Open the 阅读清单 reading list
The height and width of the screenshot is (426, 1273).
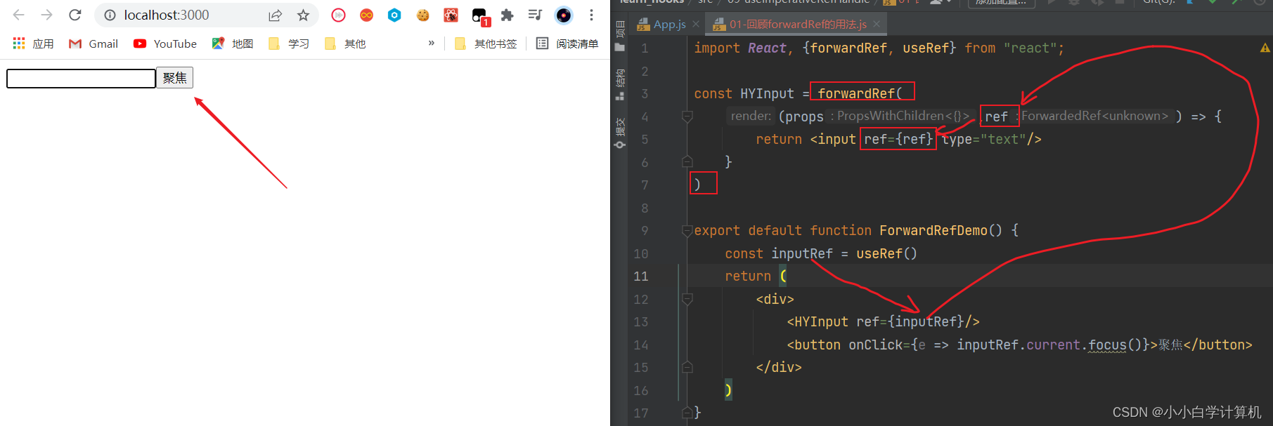pyautogui.click(x=567, y=44)
